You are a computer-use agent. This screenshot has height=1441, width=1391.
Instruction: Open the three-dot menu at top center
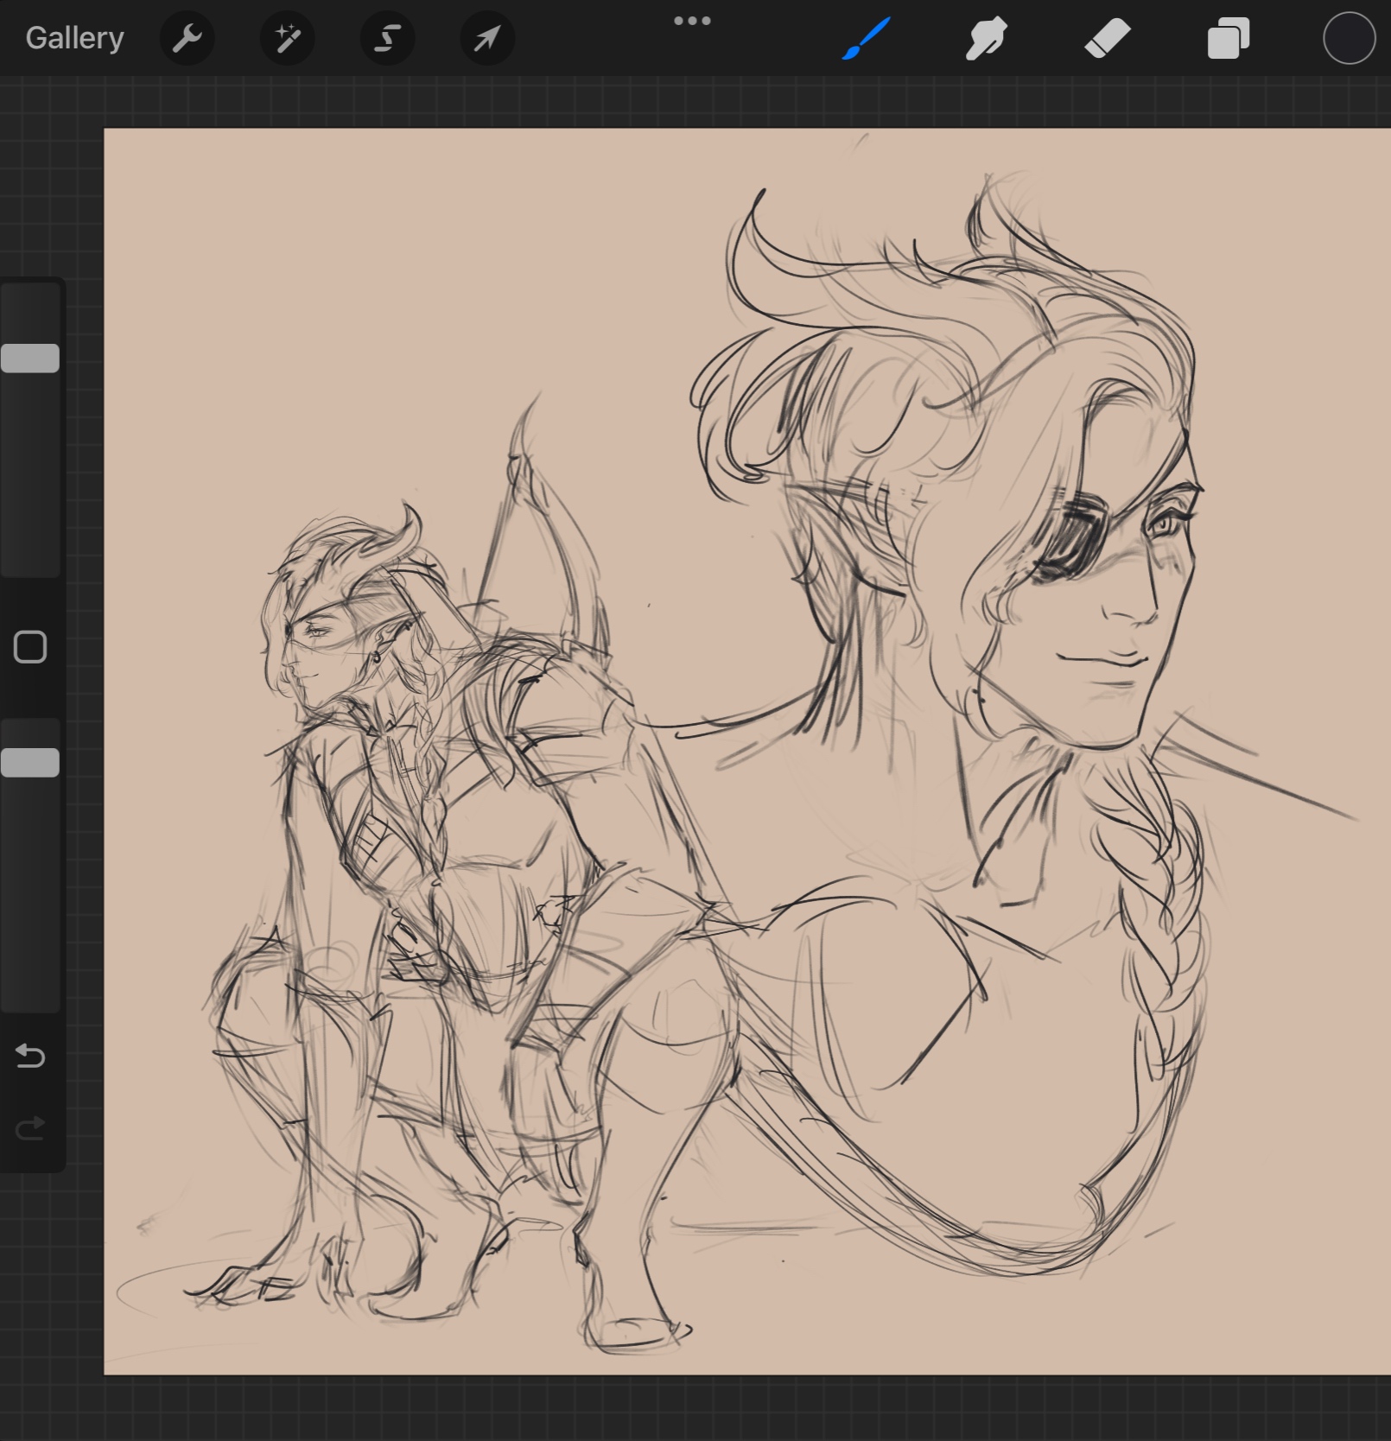pyautogui.click(x=692, y=21)
